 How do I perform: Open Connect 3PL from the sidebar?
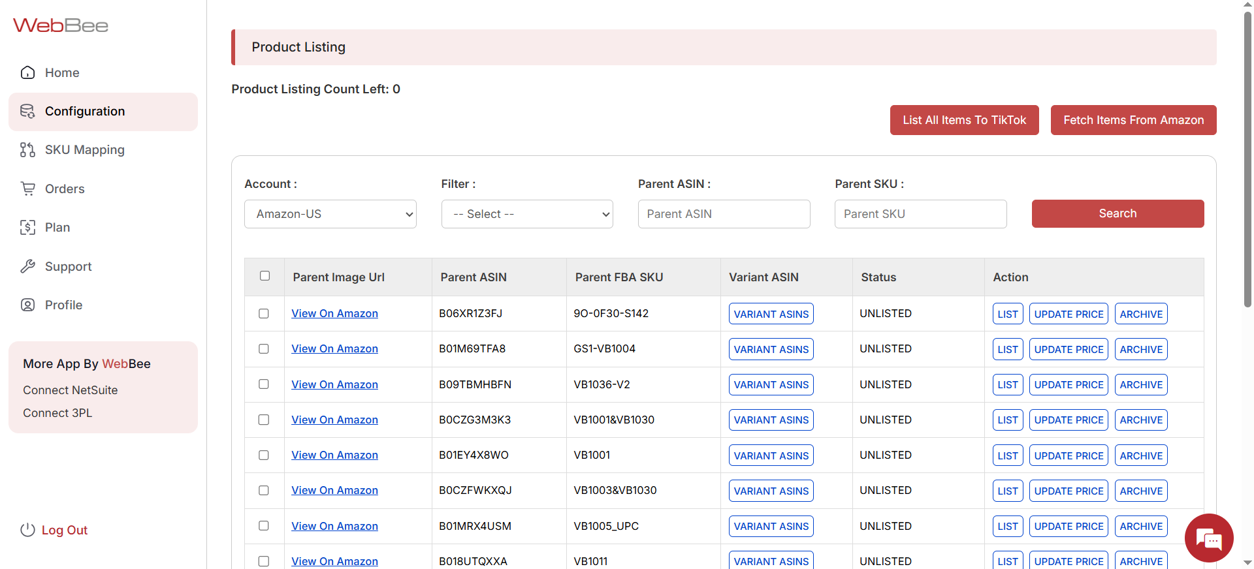pos(57,413)
